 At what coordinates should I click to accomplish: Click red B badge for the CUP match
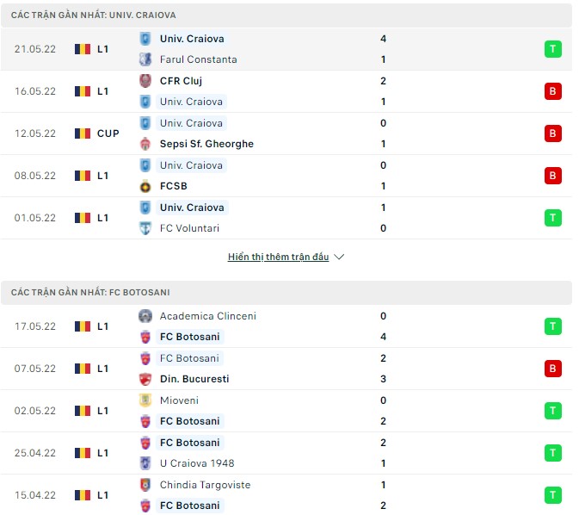[552, 133]
